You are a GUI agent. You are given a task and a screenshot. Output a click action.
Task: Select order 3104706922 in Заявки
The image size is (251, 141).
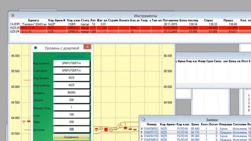pyautogui.click(x=195, y=129)
